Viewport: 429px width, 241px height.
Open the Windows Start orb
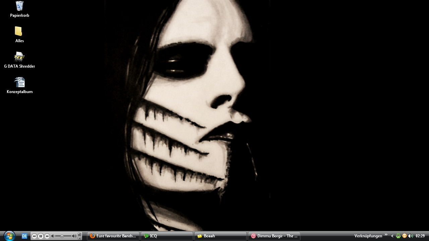9,236
